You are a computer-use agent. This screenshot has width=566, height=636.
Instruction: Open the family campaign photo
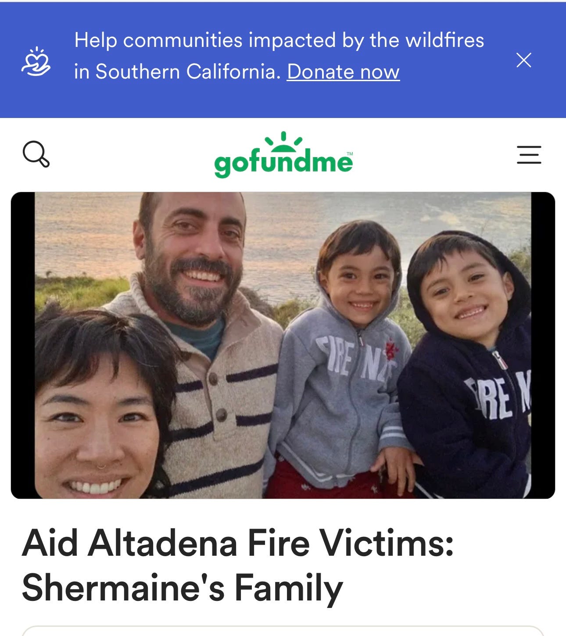pos(283,345)
